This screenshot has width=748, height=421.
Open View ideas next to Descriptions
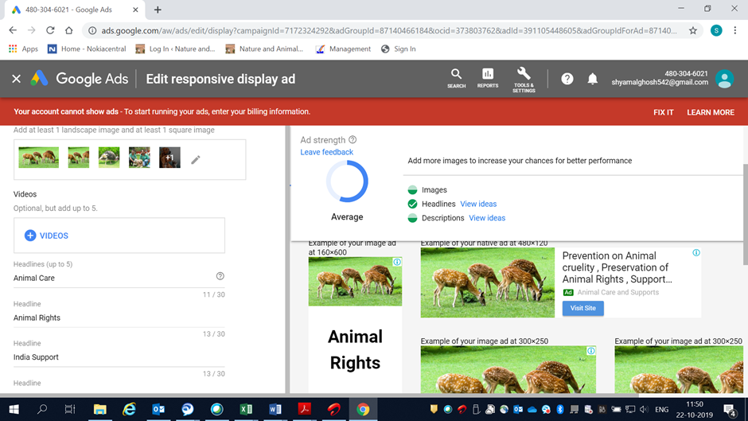point(487,218)
